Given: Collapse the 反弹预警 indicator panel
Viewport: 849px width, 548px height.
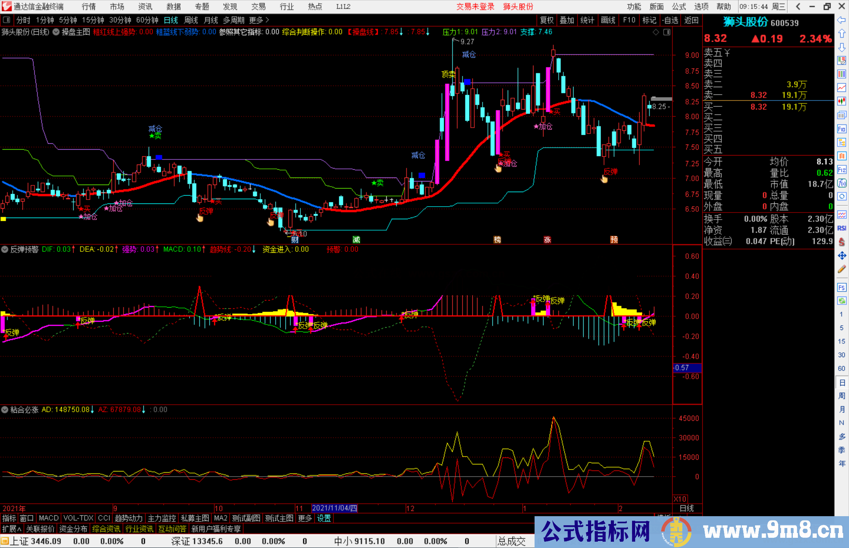Looking at the screenshot, I should pyautogui.click(x=5, y=249).
